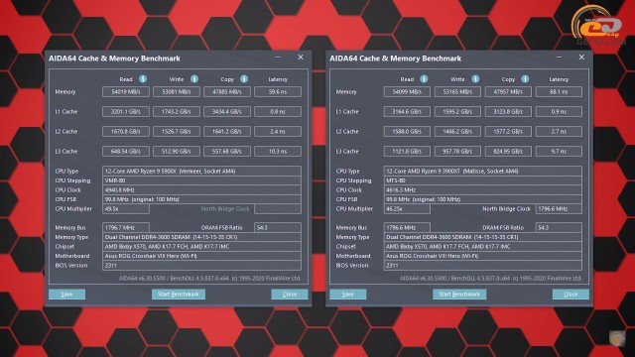This screenshot has width=635, height=357.
Task: Select CPU FSB field in left window
Action: (x=201, y=199)
